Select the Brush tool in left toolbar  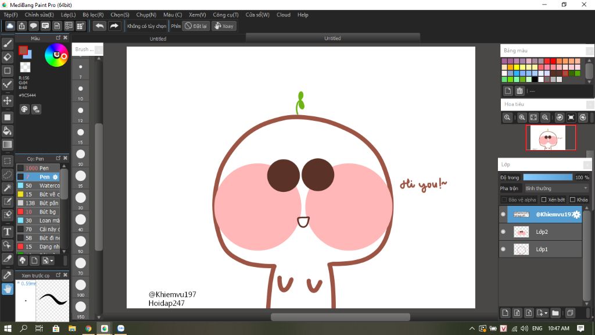click(7, 44)
